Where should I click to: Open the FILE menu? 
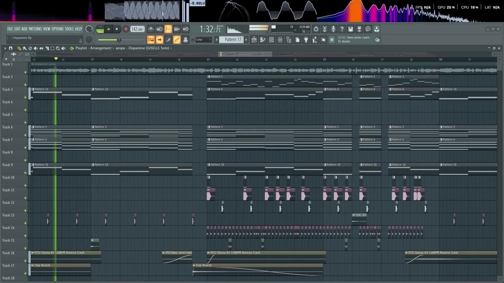[x=10, y=29]
